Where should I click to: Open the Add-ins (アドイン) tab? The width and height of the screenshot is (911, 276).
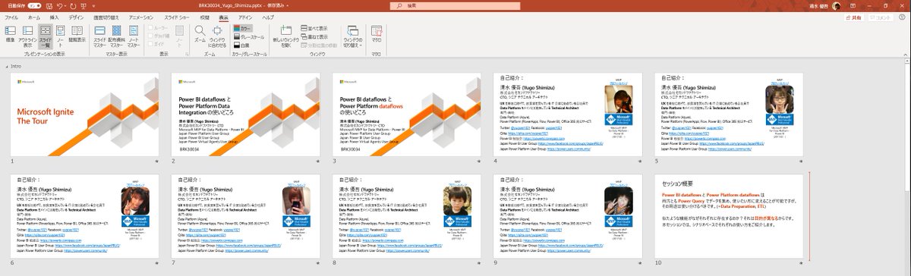click(245, 17)
